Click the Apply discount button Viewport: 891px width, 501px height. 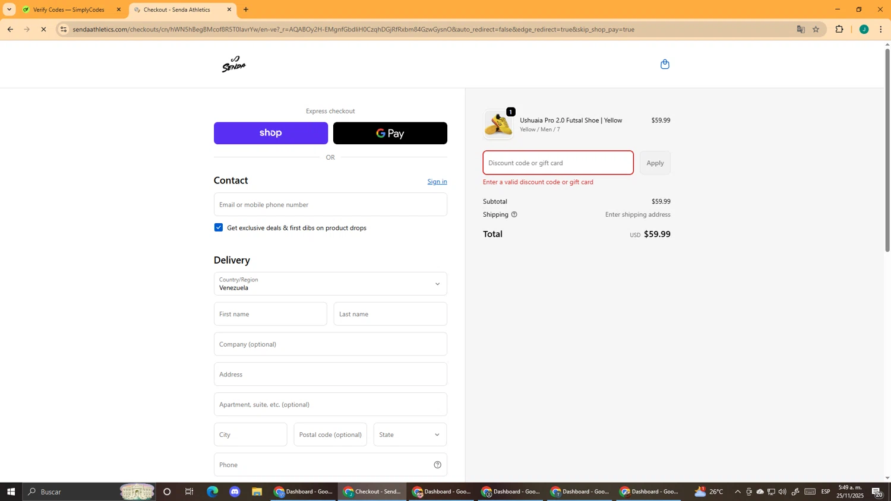click(x=655, y=163)
